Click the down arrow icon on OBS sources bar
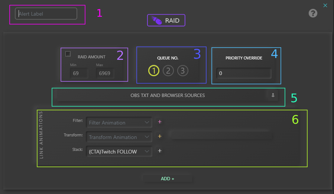 point(273,95)
